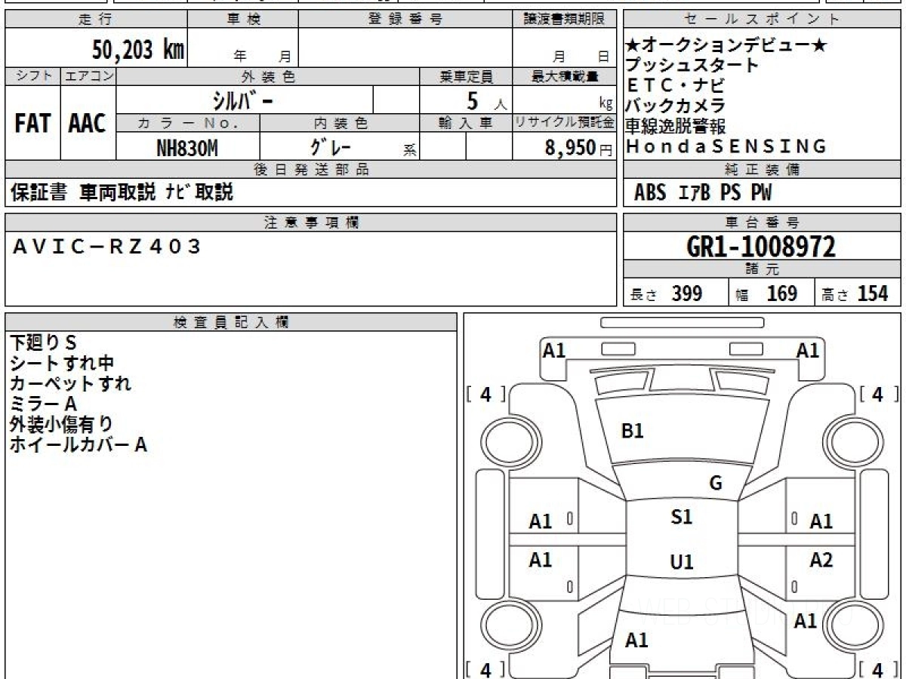The width and height of the screenshot is (906, 679).
Task: Click the バックカメラ sales point
Action: coord(675,106)
